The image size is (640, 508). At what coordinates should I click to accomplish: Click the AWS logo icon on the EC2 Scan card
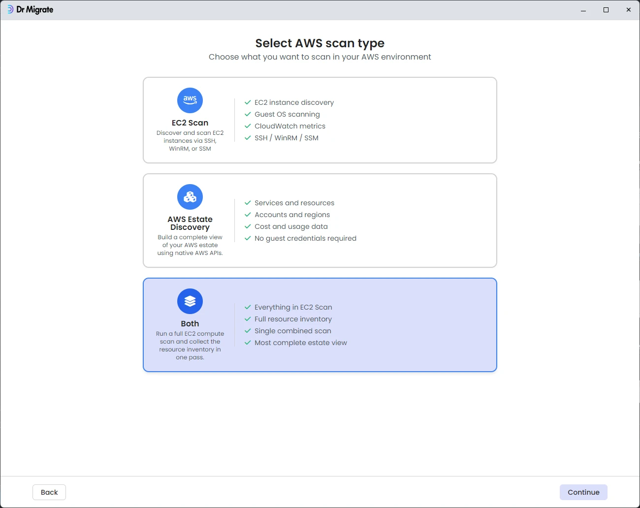pyautogui.click(x=190, y=100)
